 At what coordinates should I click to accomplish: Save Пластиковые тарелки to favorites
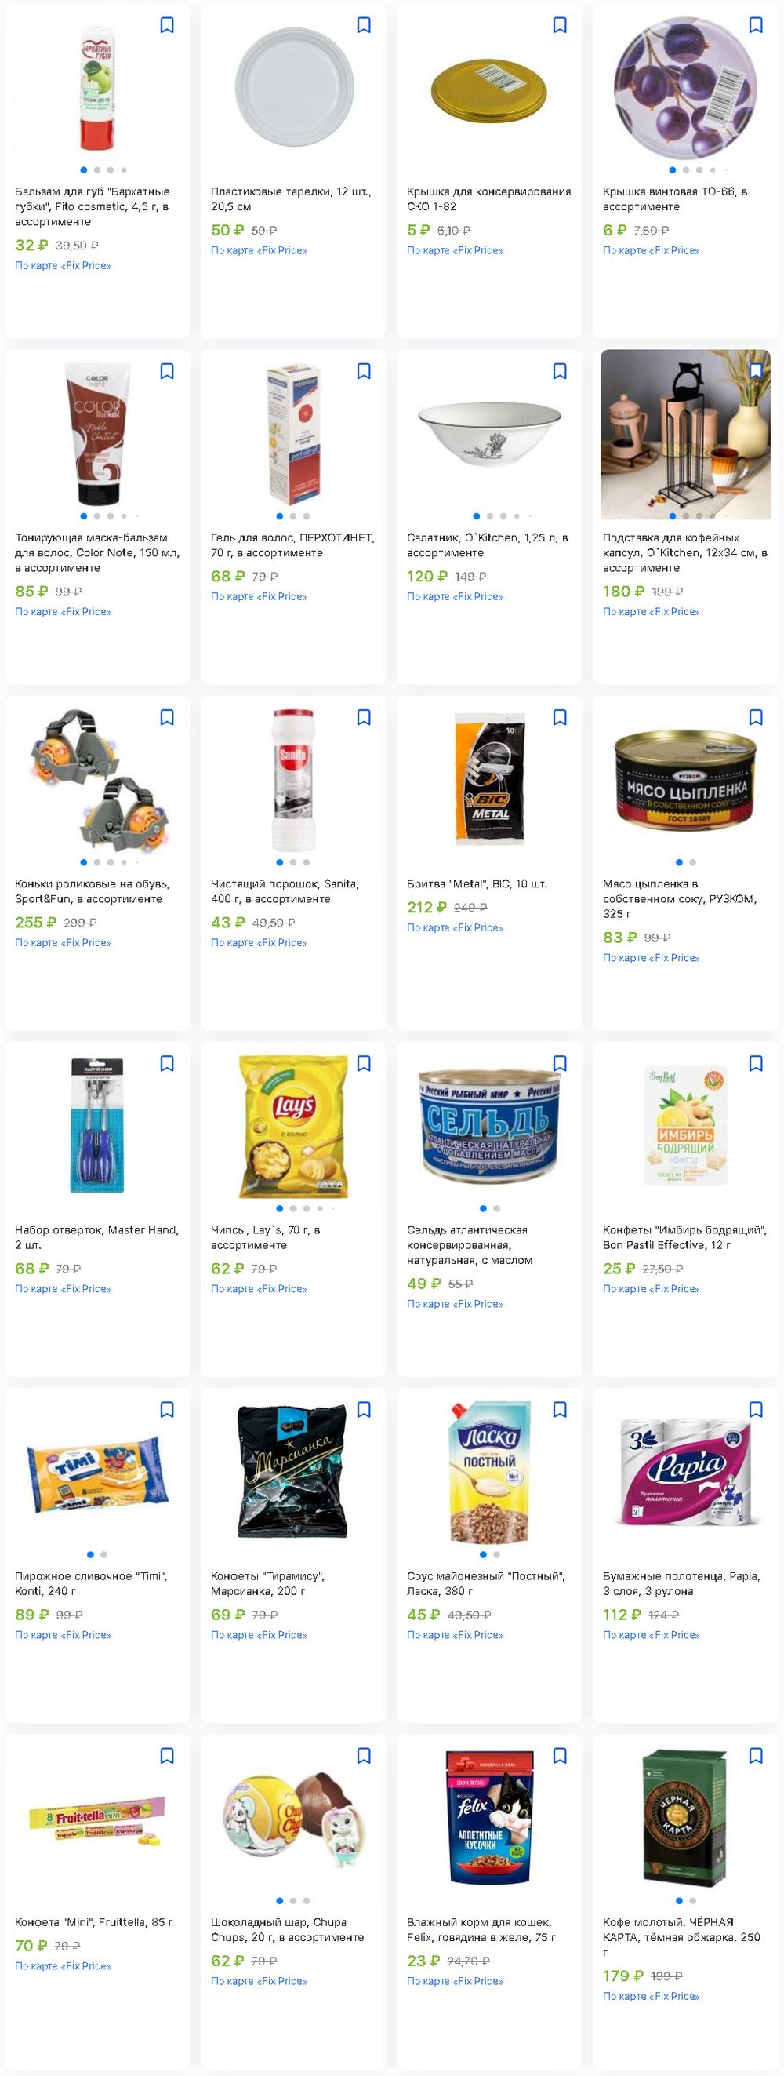[x=363, y=25]
